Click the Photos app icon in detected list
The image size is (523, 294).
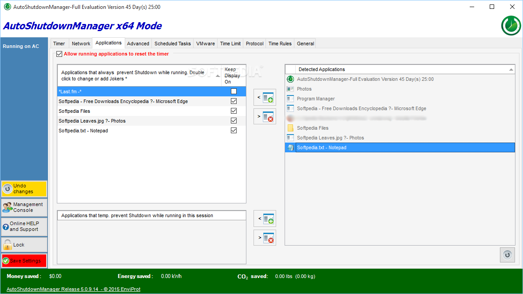(x=290, y=89)
